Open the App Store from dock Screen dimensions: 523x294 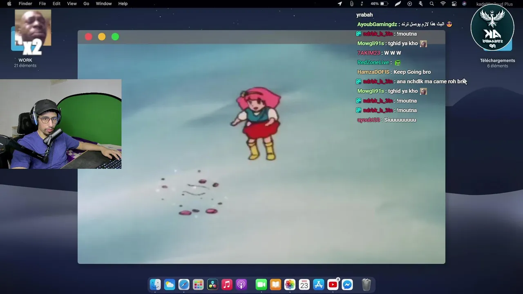coord(318,284)
